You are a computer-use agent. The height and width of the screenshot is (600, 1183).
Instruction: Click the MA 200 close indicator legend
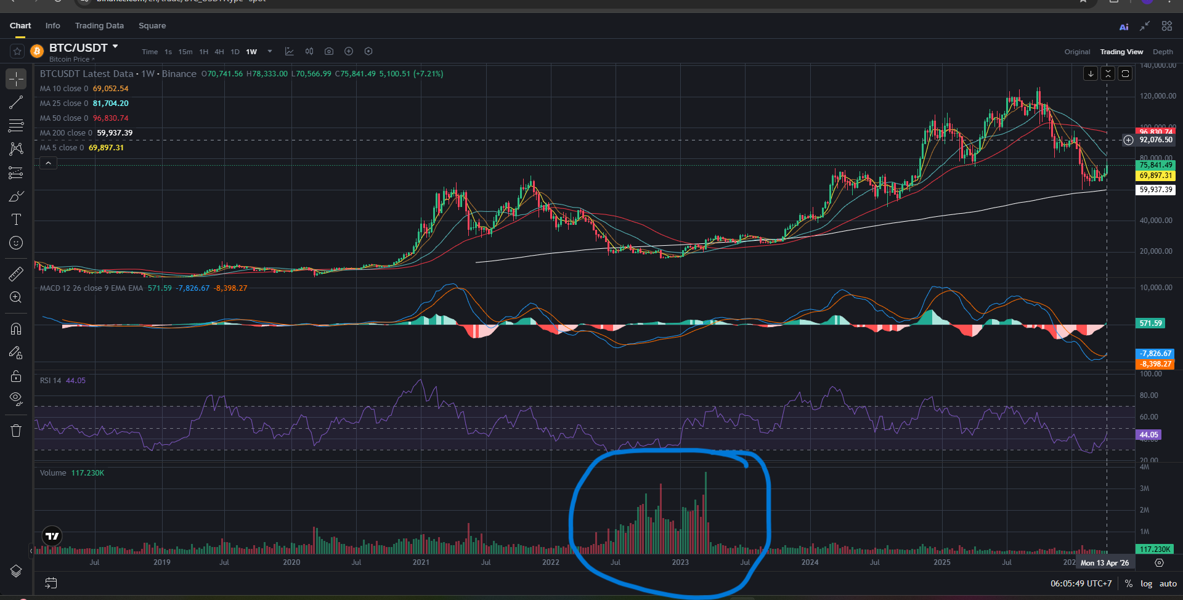click(x=86, y=133)
